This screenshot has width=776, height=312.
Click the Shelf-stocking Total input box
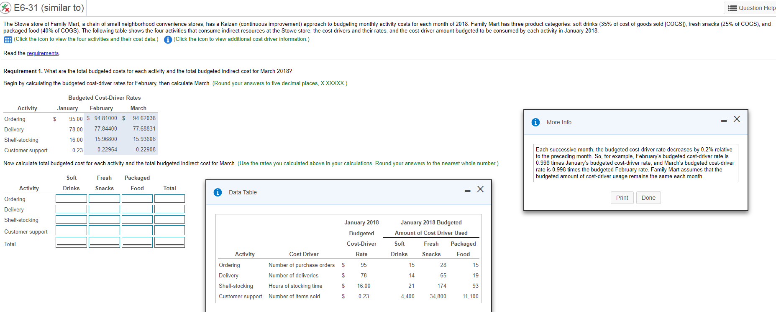[169, 219]
